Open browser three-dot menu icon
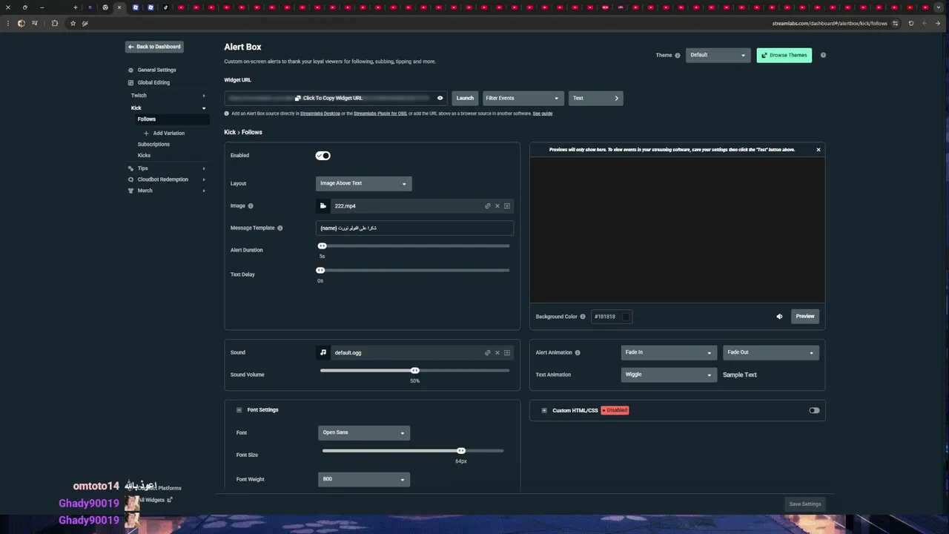Viewport: 949px width, 534px height. tap(8, 24)
